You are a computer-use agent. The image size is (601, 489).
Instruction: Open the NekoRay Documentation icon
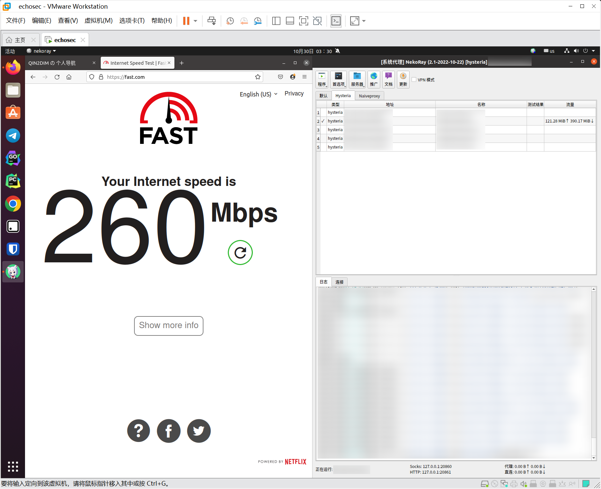click(388, 79)
